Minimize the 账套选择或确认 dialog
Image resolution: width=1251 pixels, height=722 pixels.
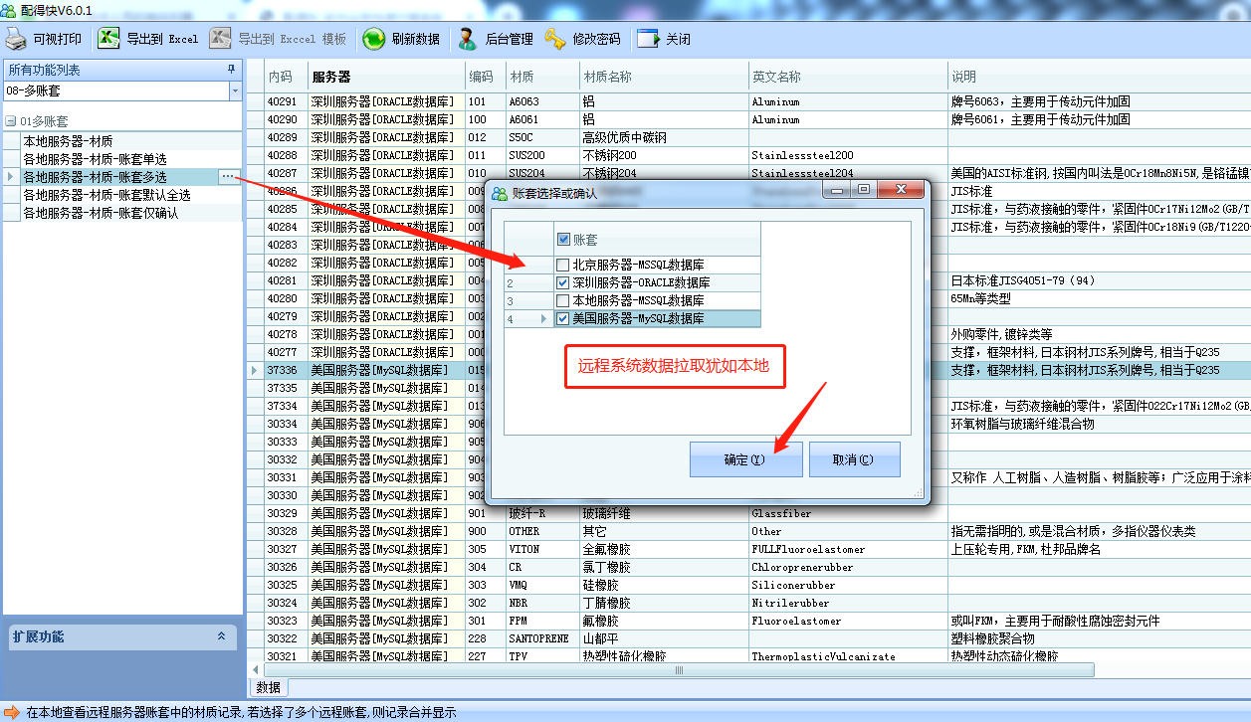tap(838, 189)
